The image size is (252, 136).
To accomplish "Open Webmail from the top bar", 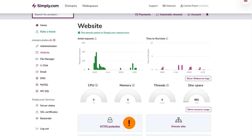I will 169,6.
